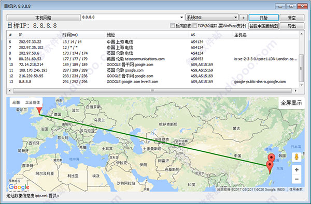Click the Google logo on map

[19, 187]
